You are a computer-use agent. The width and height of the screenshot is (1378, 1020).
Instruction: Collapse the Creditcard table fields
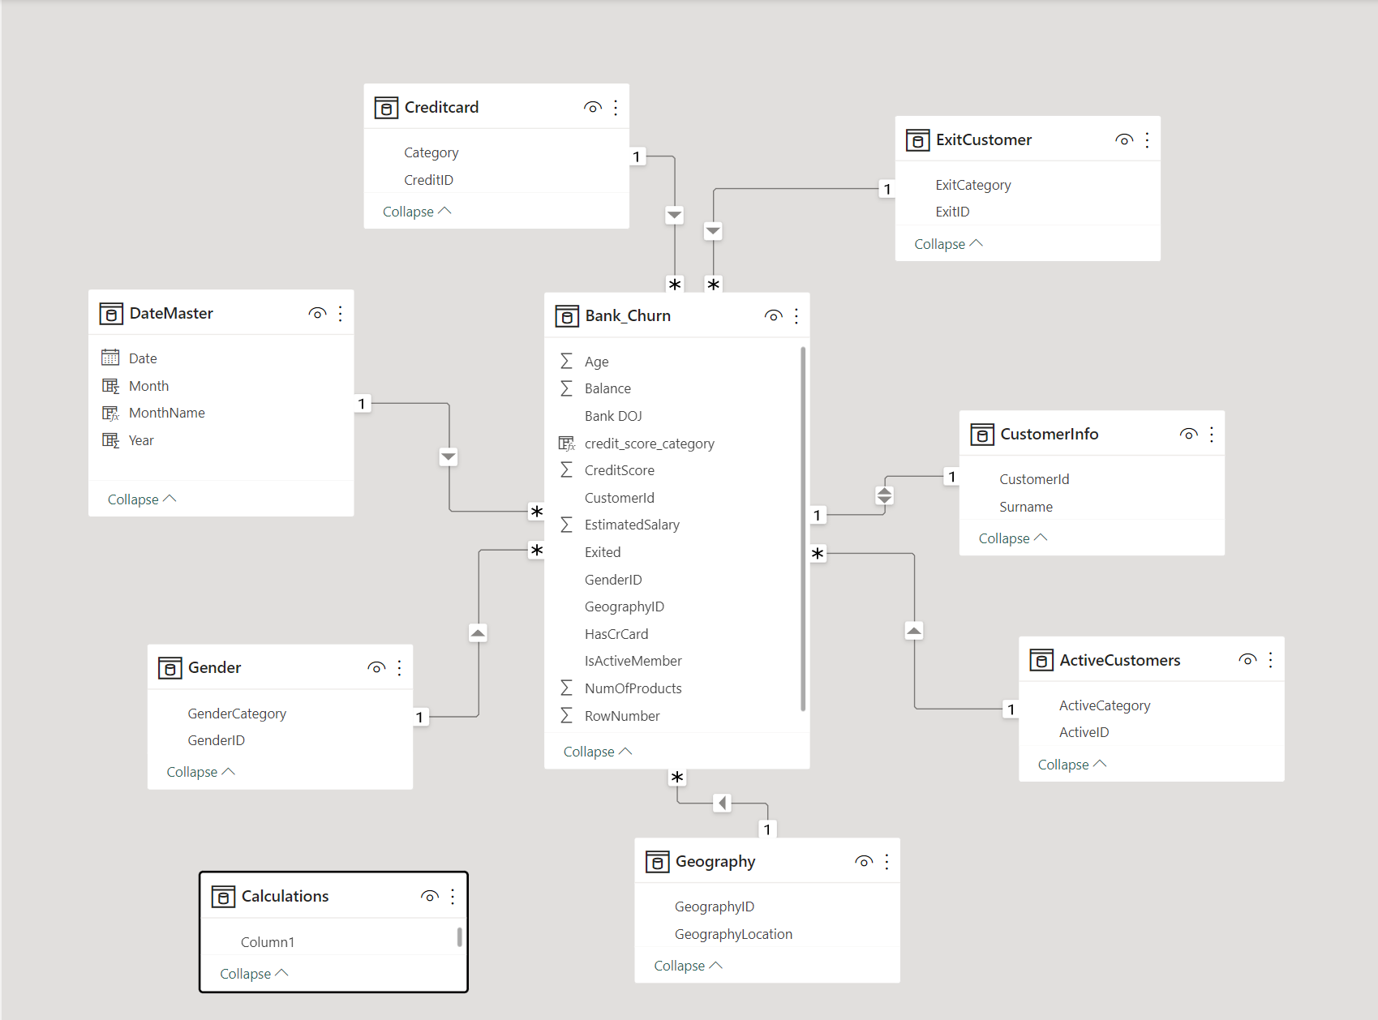point(416,211)
